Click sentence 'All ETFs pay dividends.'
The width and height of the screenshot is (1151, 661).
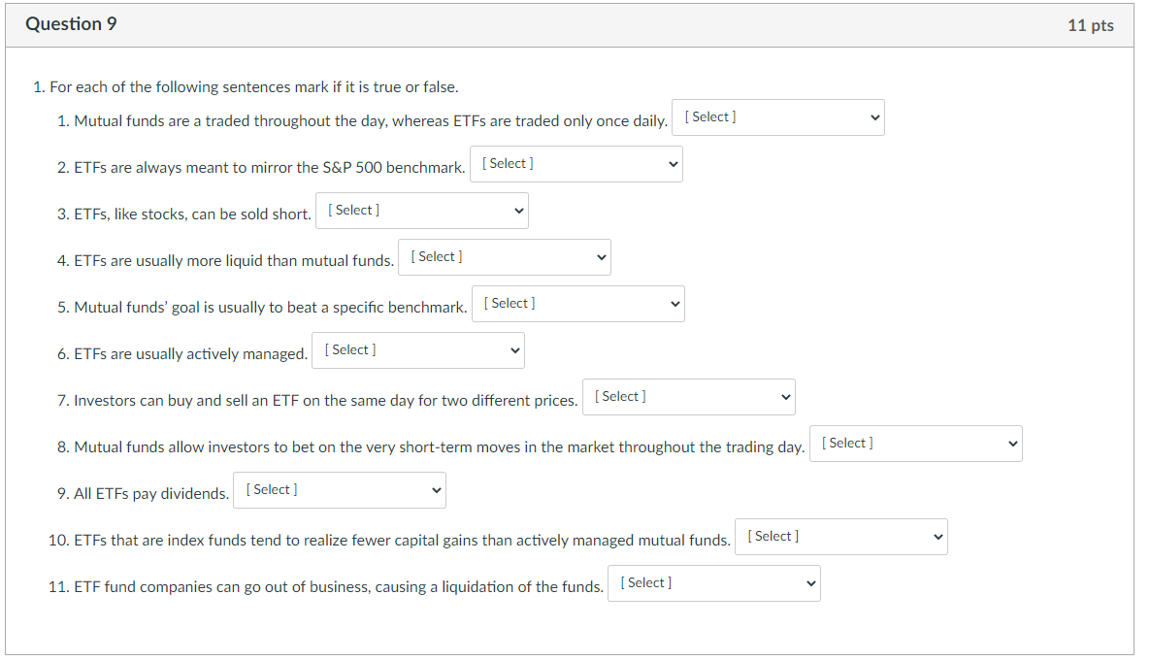pyautogui.click(x=151, y=493)
